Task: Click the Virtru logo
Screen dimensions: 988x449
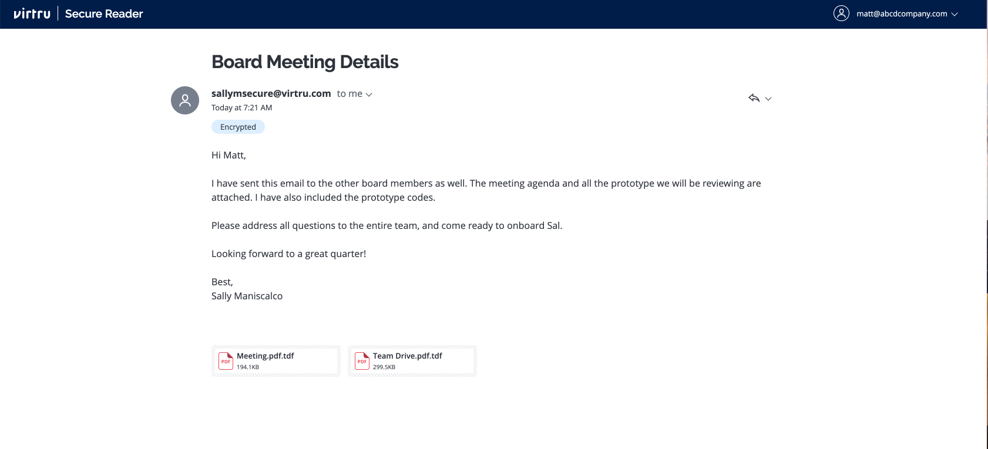Action: (x=32, y=13)
